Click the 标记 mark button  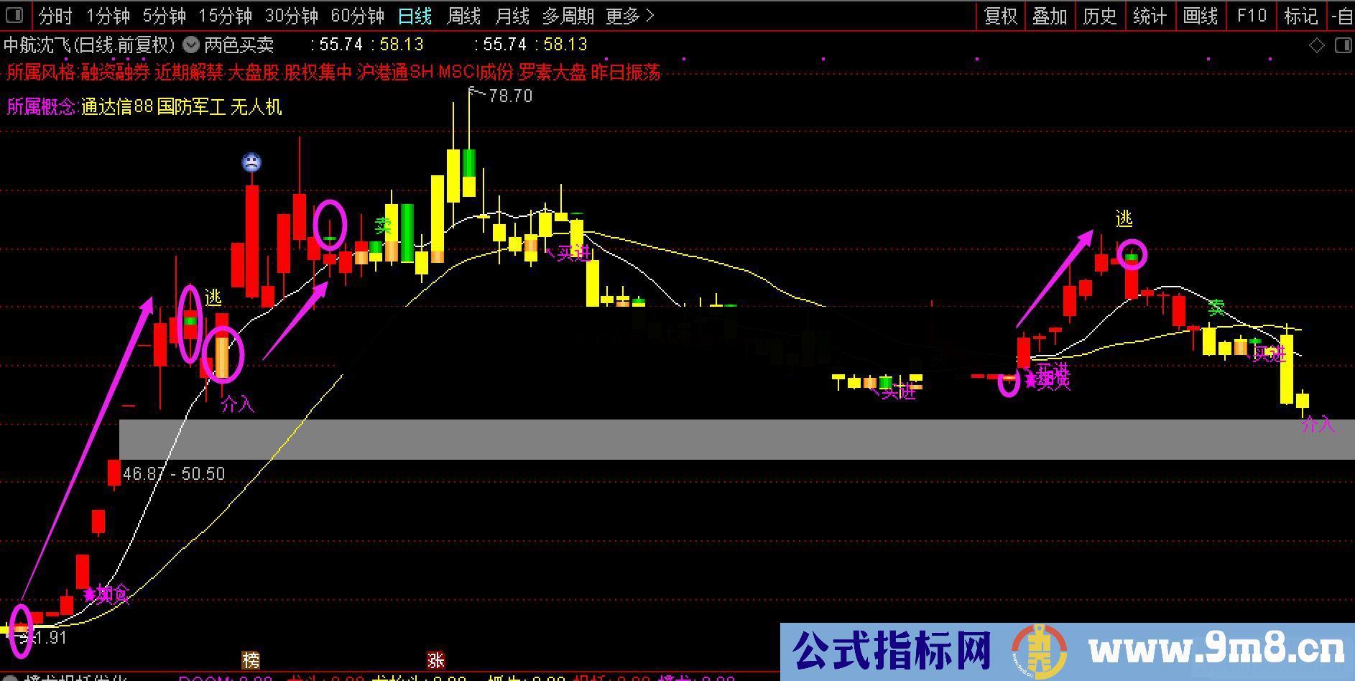tap(1301, 16)
